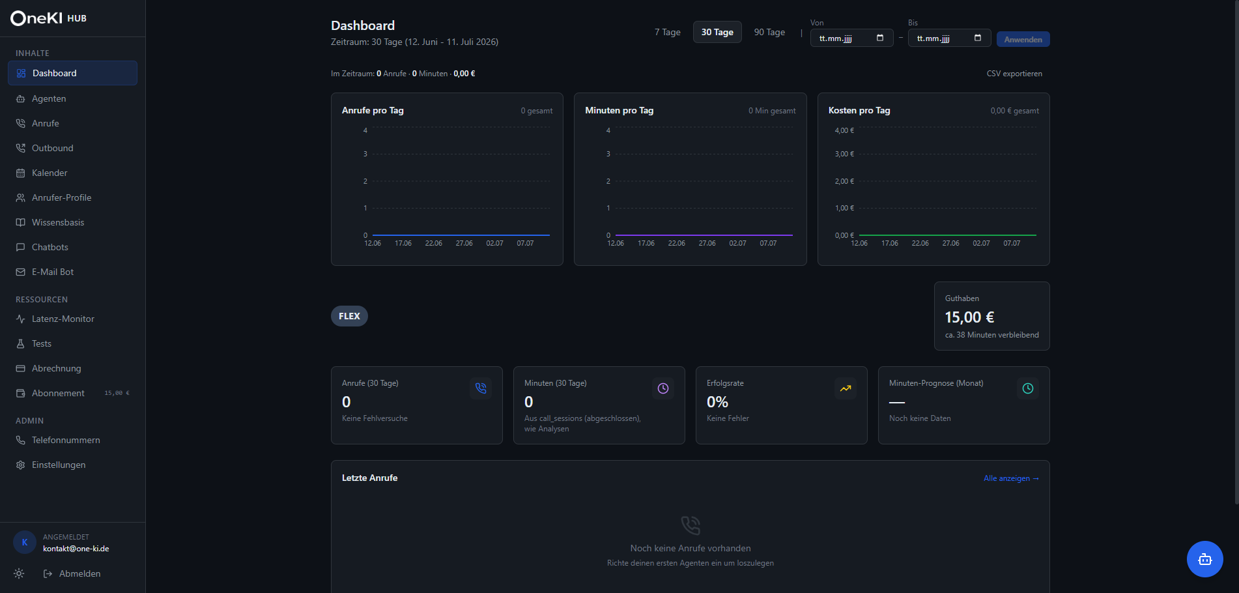Click the Outbound phone icon

point(20,148)
